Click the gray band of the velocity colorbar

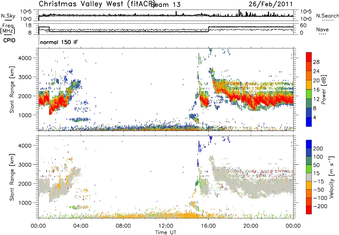click(309, 177)
